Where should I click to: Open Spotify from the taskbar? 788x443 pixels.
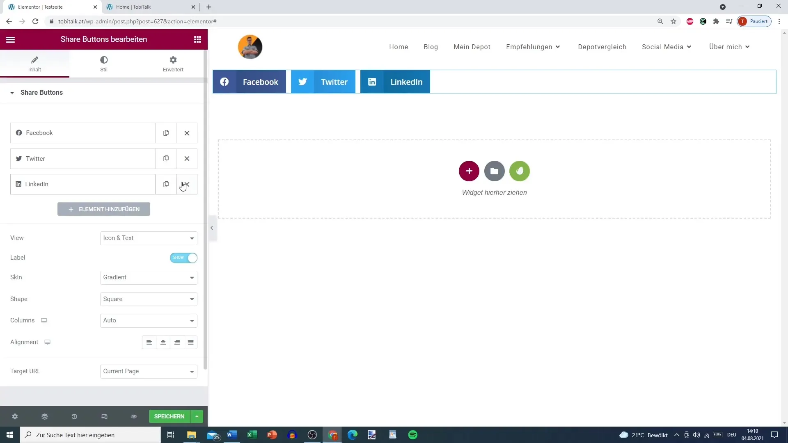tap(413, 435)
